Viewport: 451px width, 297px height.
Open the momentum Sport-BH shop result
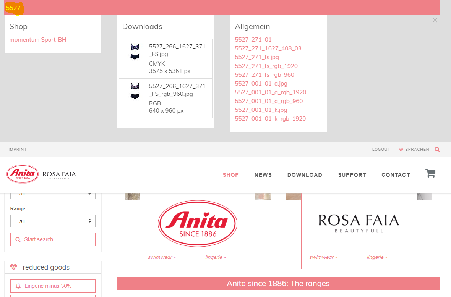coord(38,40)
